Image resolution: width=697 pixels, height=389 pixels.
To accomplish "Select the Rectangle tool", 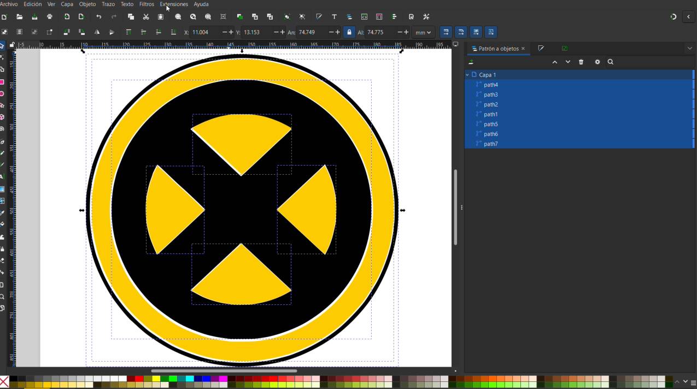I will (x=2, y=82).
